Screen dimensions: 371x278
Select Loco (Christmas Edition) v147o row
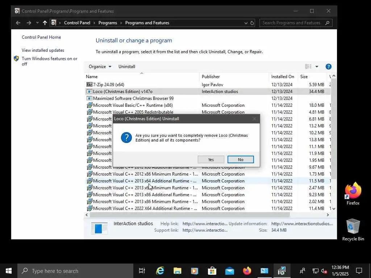[x=208, y=92]
